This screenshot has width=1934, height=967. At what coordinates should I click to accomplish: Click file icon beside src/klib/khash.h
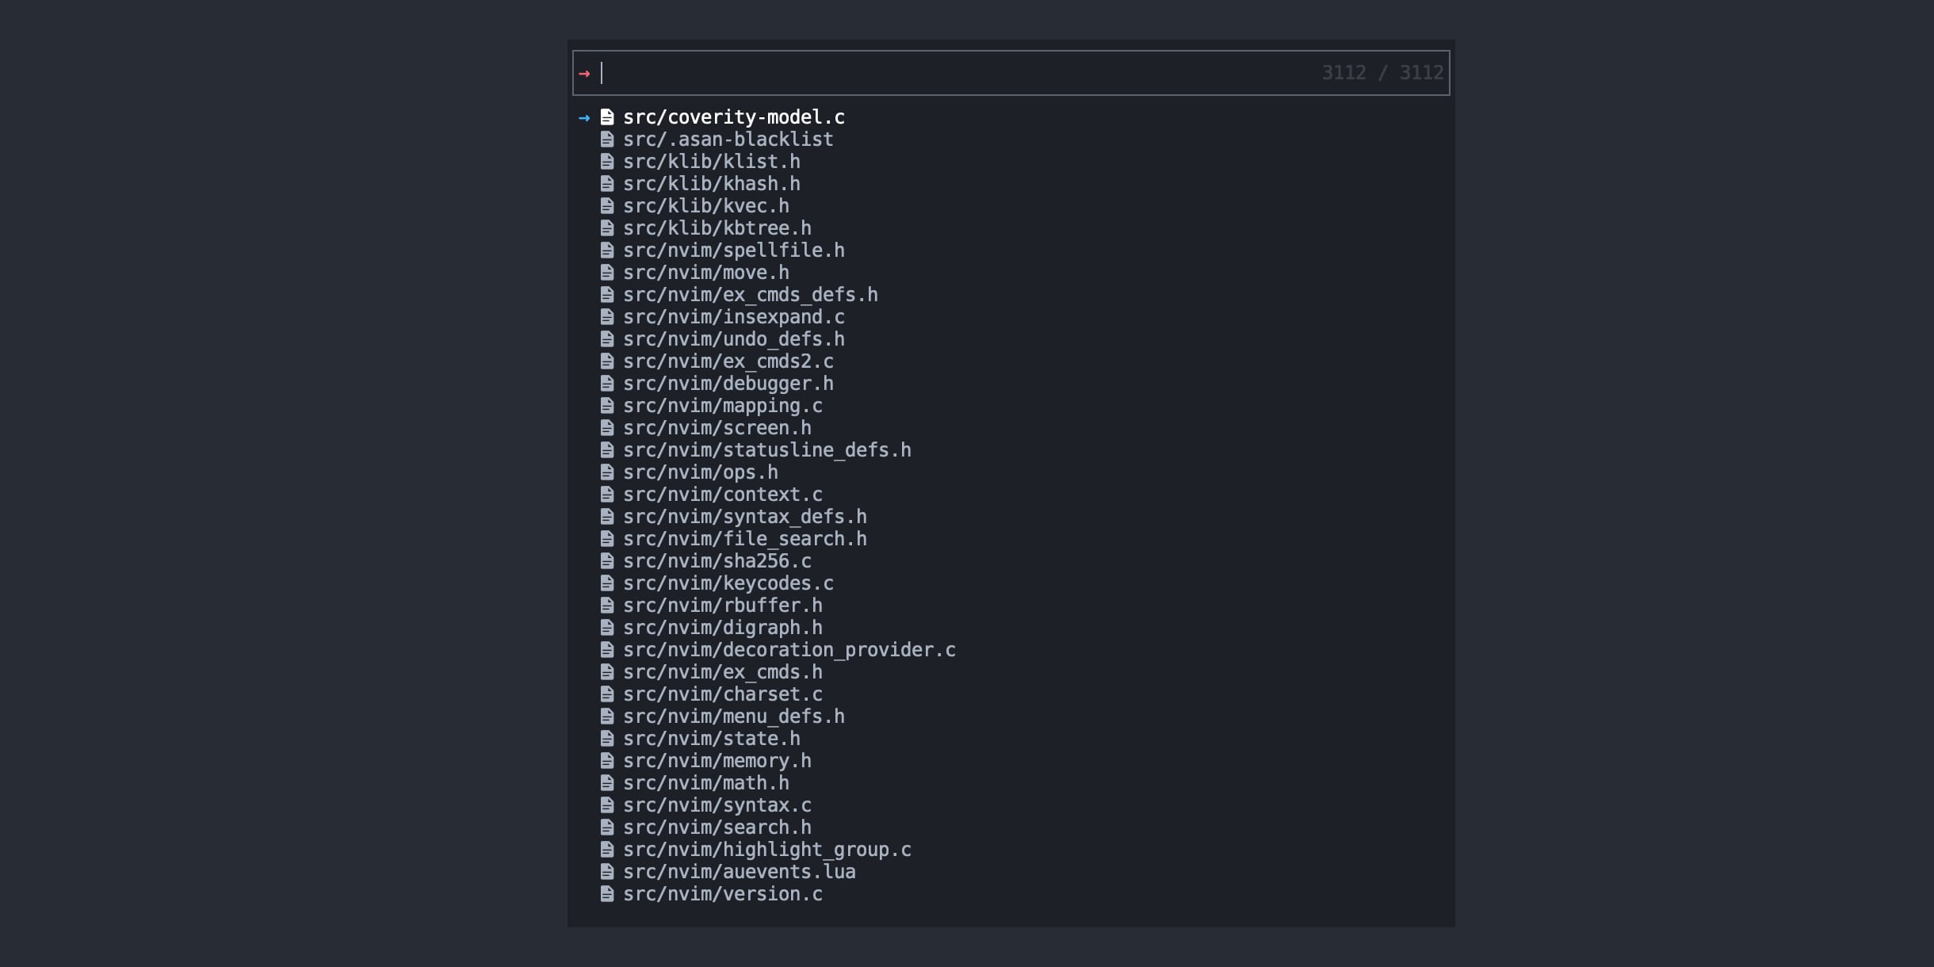pos(607,184)
